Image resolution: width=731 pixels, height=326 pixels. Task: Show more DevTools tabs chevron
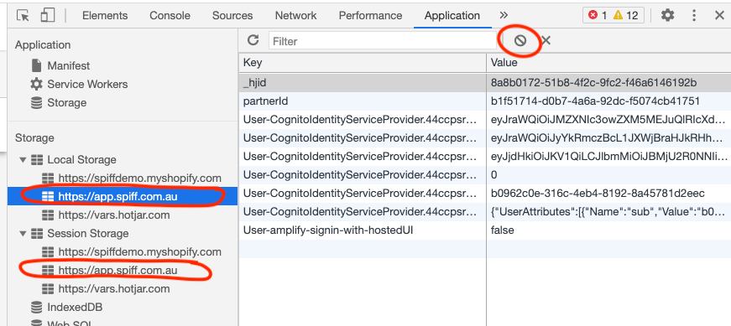point(504,15)
